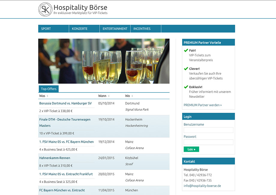Click 2 x VIP-Ticket à 338,00 €
The width and height of the screenshot is (276, 195).
point(56,111)
